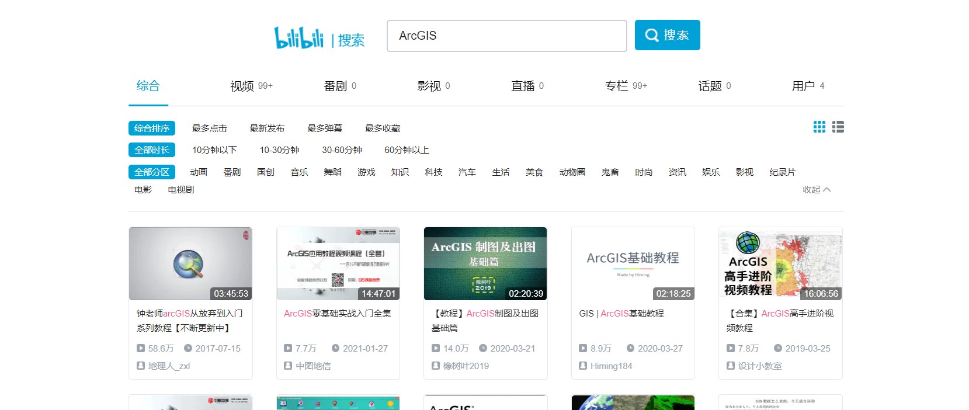Open thumbnail of 14:47:01 video
This screenshot has height=410, width=969.
[x=338, y=263]
